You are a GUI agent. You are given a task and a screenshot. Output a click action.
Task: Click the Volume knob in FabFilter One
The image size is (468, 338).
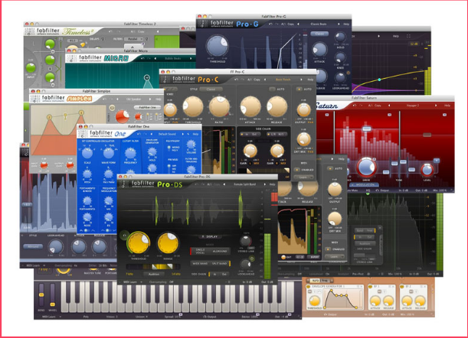click(x=191, y=145)
